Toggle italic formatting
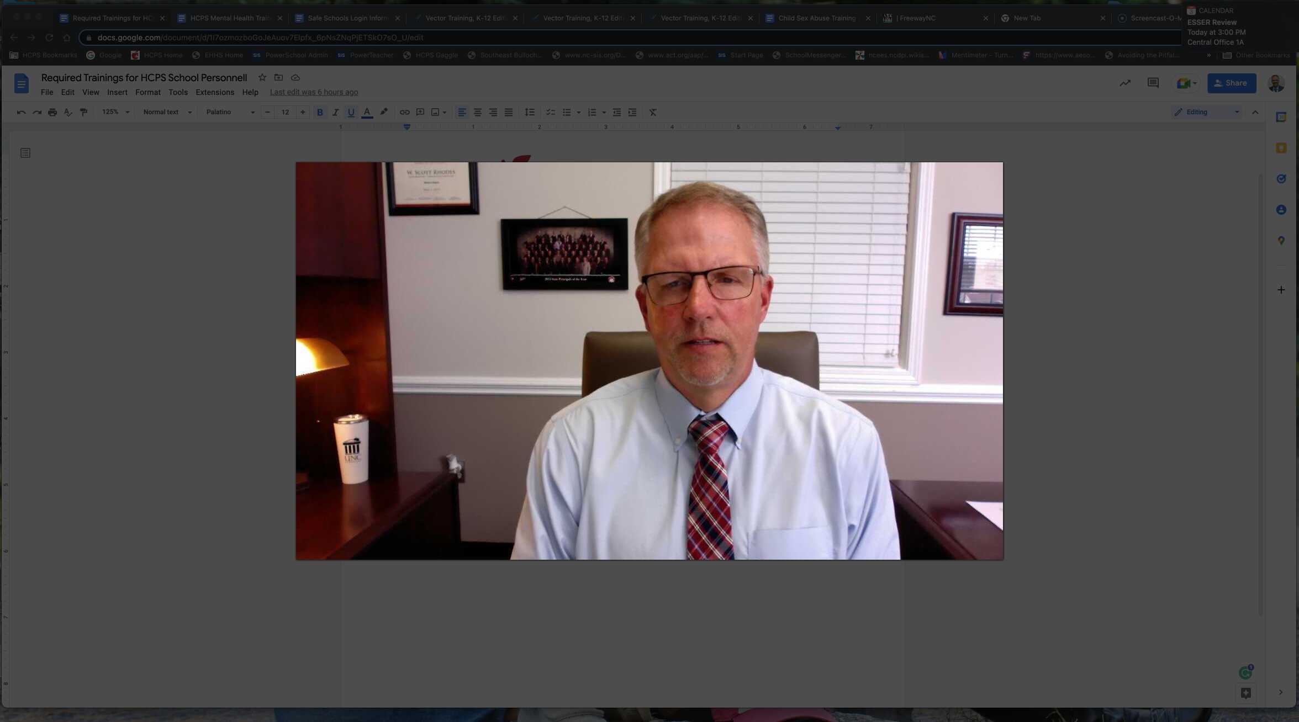 [335, 112]
